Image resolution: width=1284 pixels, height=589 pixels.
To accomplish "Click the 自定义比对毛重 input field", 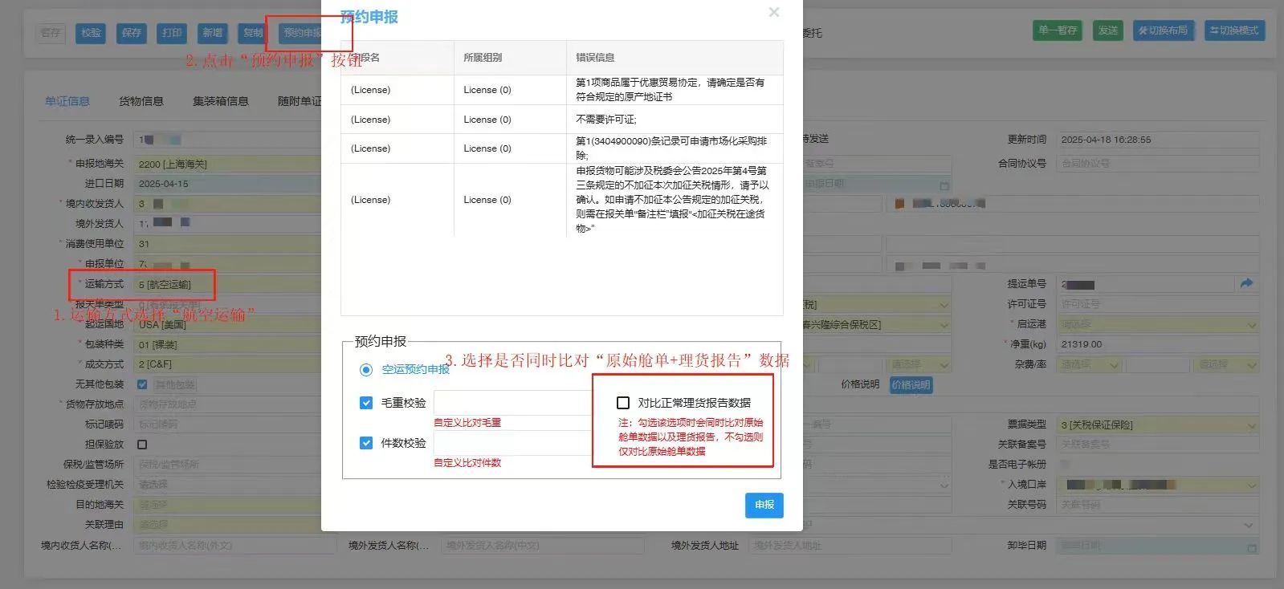I will pyautogui.click(x=512, y=403).
